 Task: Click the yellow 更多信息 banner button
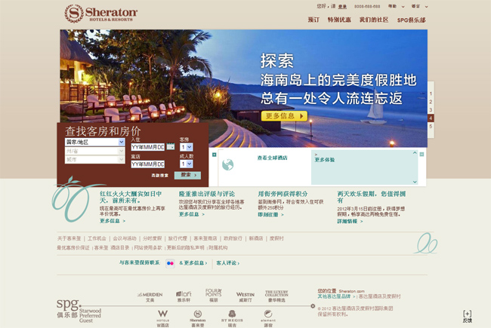pos(284,116)
